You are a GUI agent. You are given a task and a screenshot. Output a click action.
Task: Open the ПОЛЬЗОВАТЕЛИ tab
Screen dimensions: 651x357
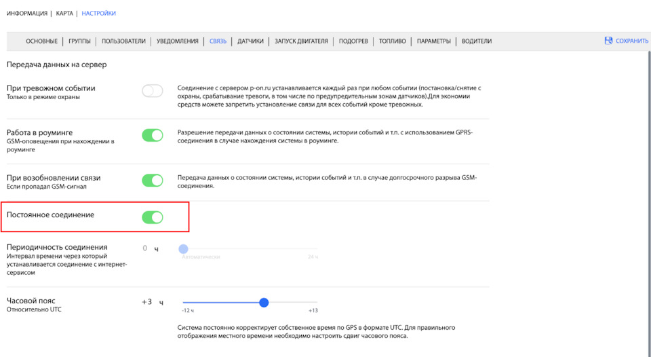click(123, 41)
